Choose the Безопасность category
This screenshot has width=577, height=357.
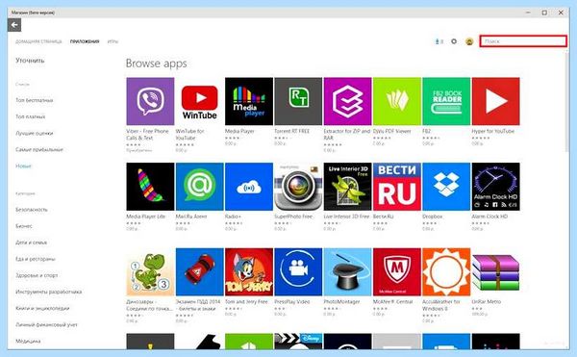[x=32, y=210]
